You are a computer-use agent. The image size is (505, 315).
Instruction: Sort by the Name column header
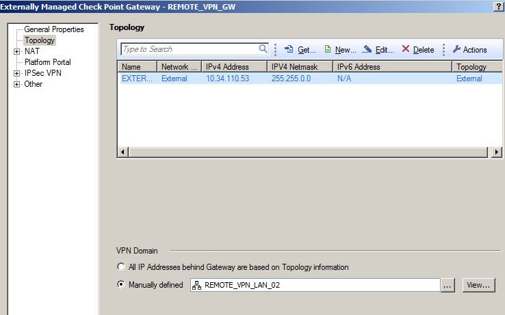[138, 66]
